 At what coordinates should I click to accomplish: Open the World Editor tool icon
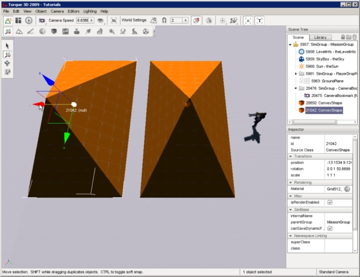[8, 20]
